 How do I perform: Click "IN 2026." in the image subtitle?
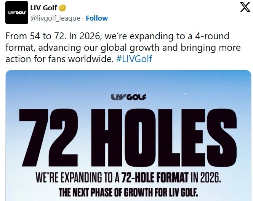coord(204,178)
